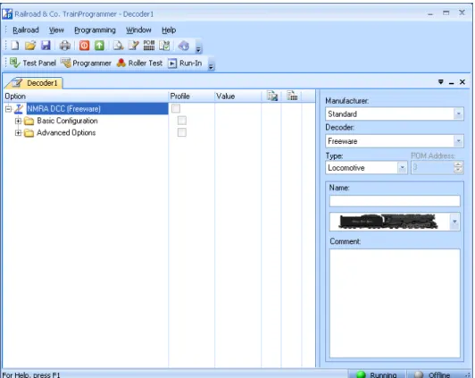Screen dimensions: 475x378
Task: Open the locomotive image dropdown
Action: (x=454, y=222)
